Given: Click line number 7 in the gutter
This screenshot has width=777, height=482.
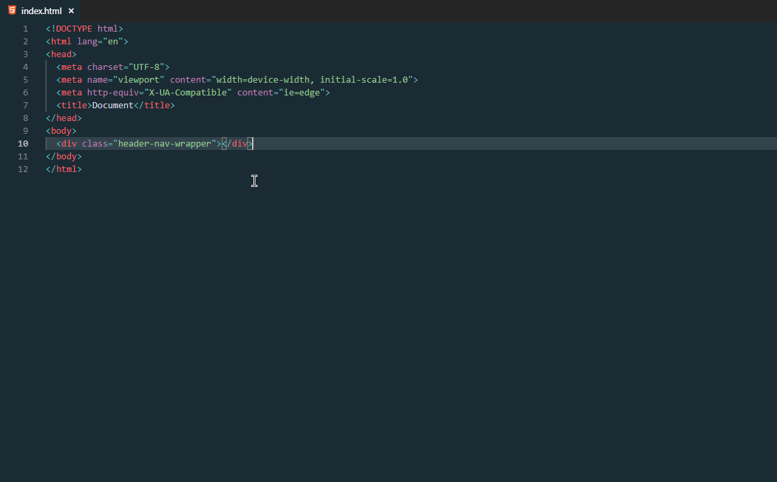Looking at the screenshot, I should coord(26,105).
